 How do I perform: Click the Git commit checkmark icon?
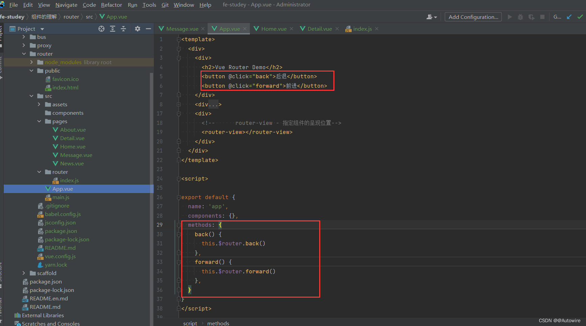tap(580, 17)
